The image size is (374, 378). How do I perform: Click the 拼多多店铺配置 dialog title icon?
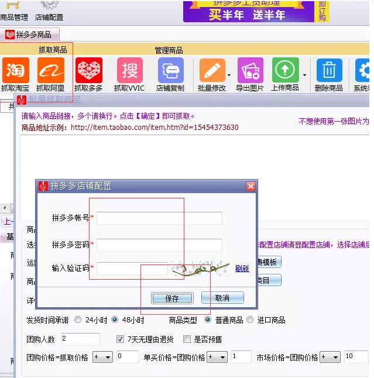[43, 186]
